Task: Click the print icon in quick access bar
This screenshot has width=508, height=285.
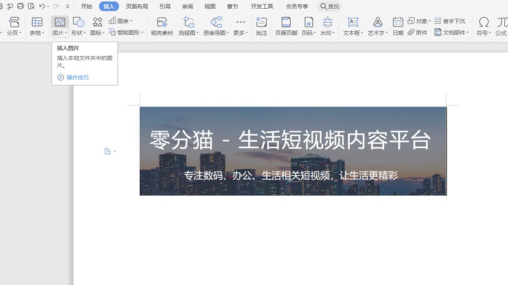Action: tap(20, 6)
